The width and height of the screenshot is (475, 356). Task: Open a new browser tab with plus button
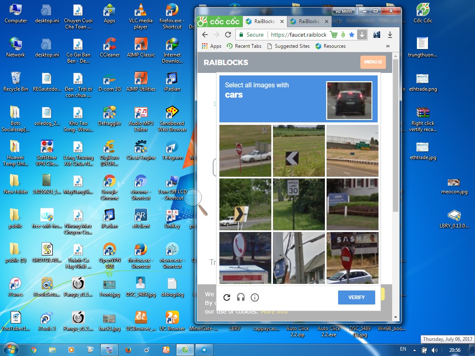pyautogui.click(x=339, y=21)
